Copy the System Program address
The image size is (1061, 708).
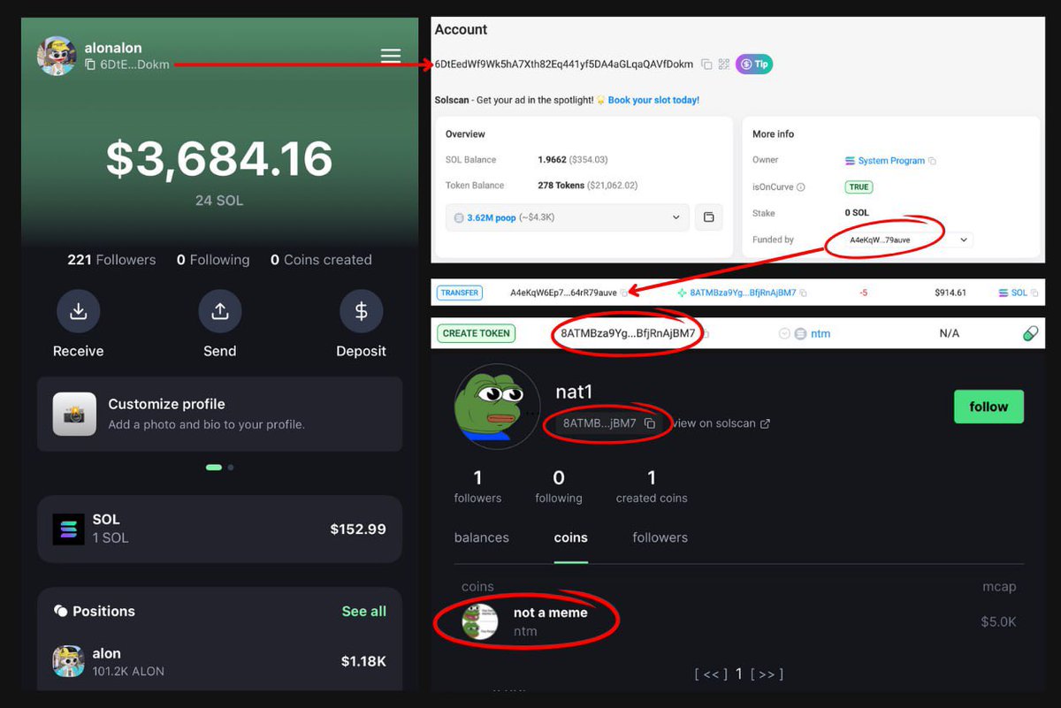pos(933,161)
